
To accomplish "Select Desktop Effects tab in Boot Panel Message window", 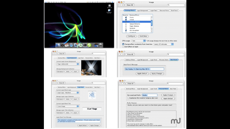I will (130, 60).
